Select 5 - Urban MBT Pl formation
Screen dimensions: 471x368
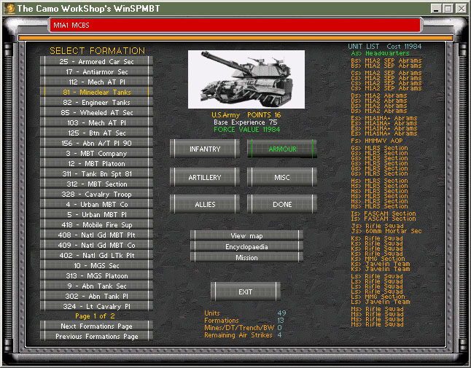tap(96, 215)
